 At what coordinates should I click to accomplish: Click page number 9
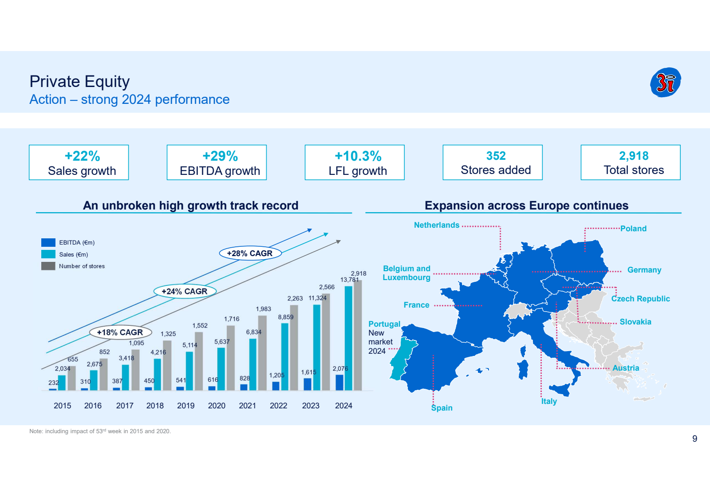pos(695,439)
